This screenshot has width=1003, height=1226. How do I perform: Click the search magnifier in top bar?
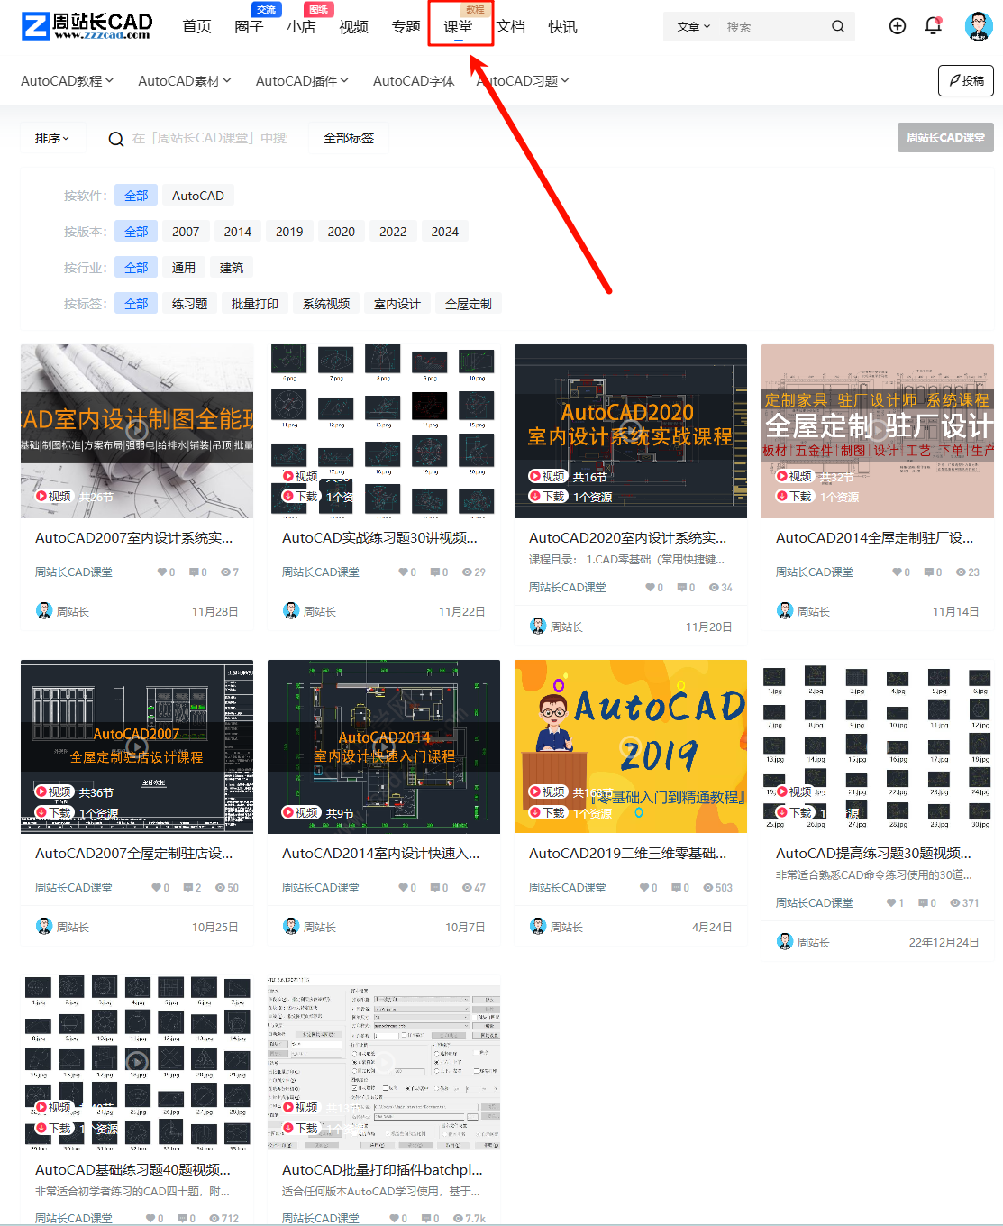pyautogui.click(x=838, y=26)
